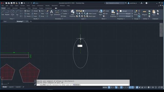Open the Format menu
This screenshot has height=92, width=164.
pyautogui.click(x=22, y=6)
